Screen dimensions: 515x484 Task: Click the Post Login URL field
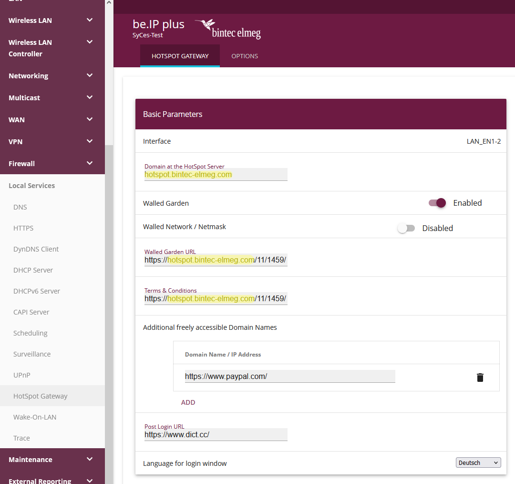(216, 435)
